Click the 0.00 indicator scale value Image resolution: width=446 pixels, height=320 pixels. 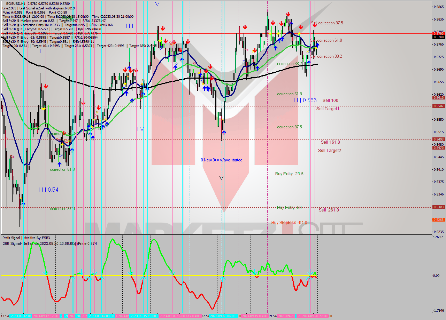pos(436,276)
